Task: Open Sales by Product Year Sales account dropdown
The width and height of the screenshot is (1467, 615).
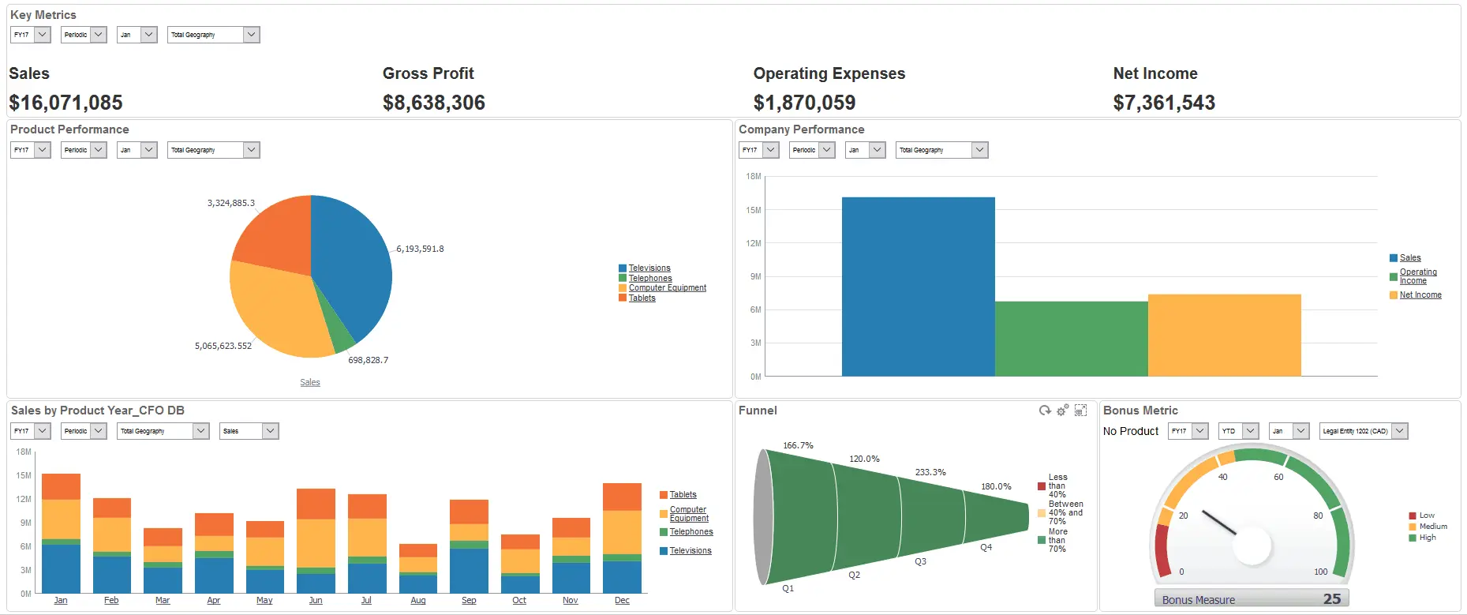Action: tap(249, 431)
